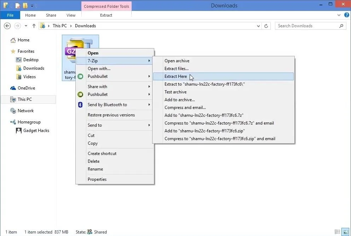This screenshot has height=236, width=351.
Task: Collapse the ribbon with chevron
Action: pyautogui.click(x=339, y=15)
